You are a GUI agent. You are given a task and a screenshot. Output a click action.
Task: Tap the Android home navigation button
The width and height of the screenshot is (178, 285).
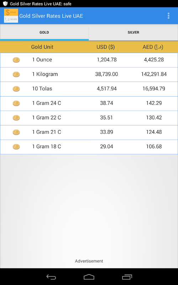(x=89, y=277)
